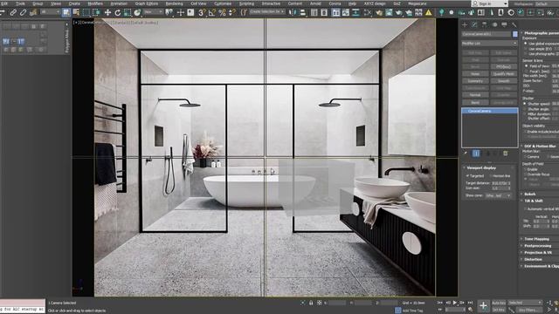The height and width of the screenshot is (314, 559).
Task: Toggle the 3D Snaps icon
Action: [202, 13]
